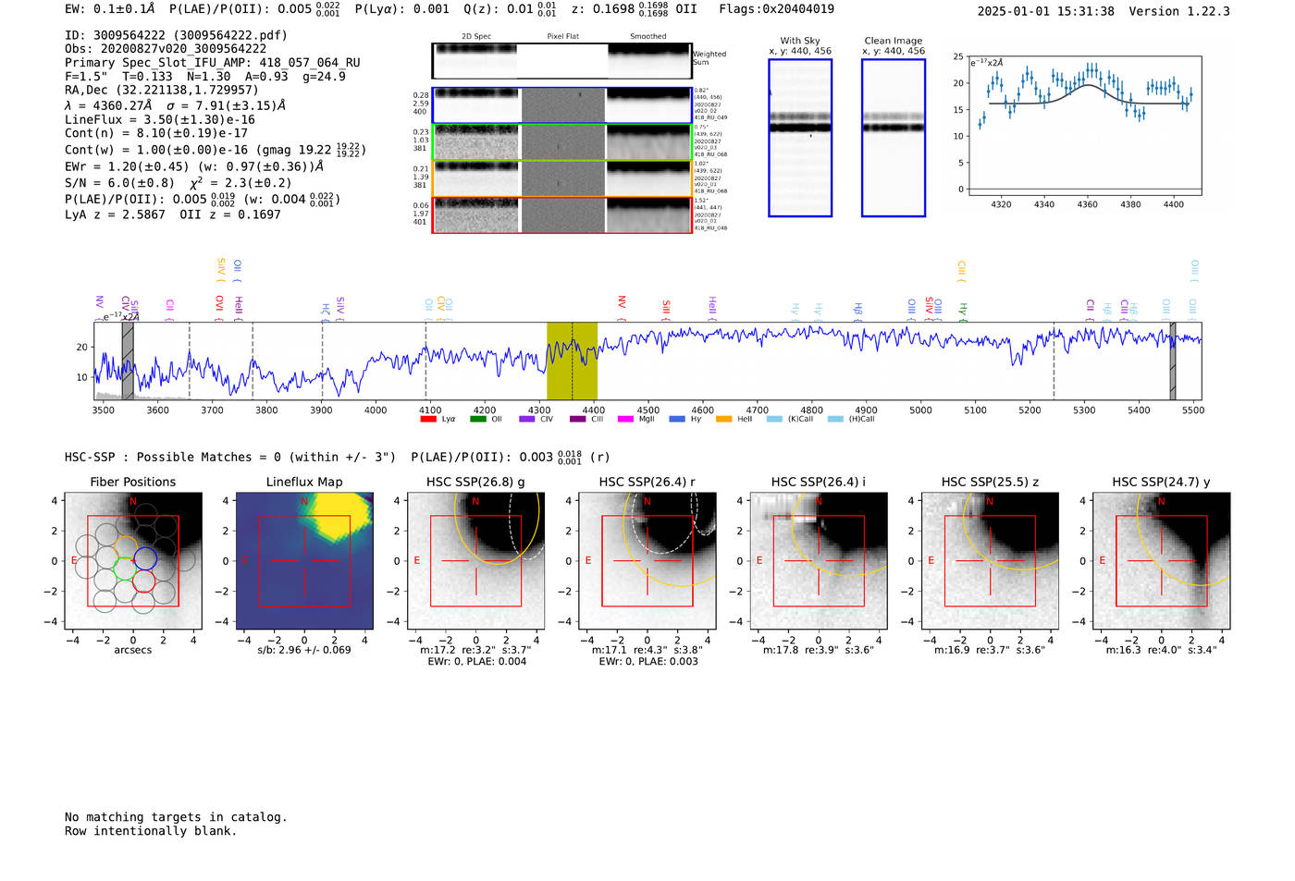Click the Row intentionally blank text
Viewport: 1295px width, 881px height.
point(151,831)
